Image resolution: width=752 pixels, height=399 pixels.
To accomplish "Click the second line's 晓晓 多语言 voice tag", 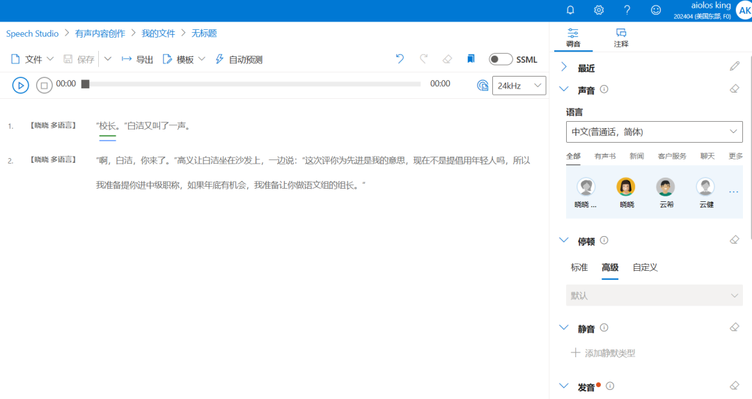I will [53, 159].
